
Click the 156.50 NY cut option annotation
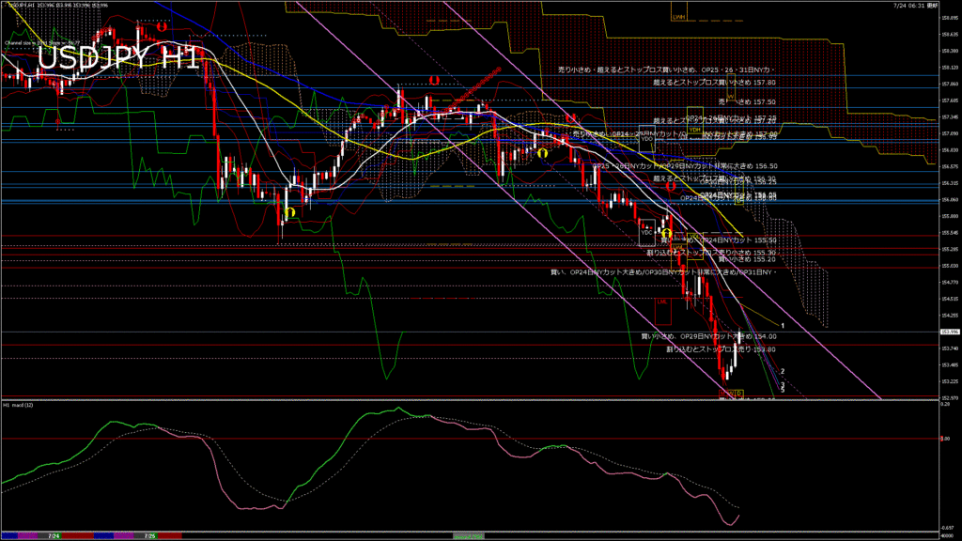tap(685, 165)
